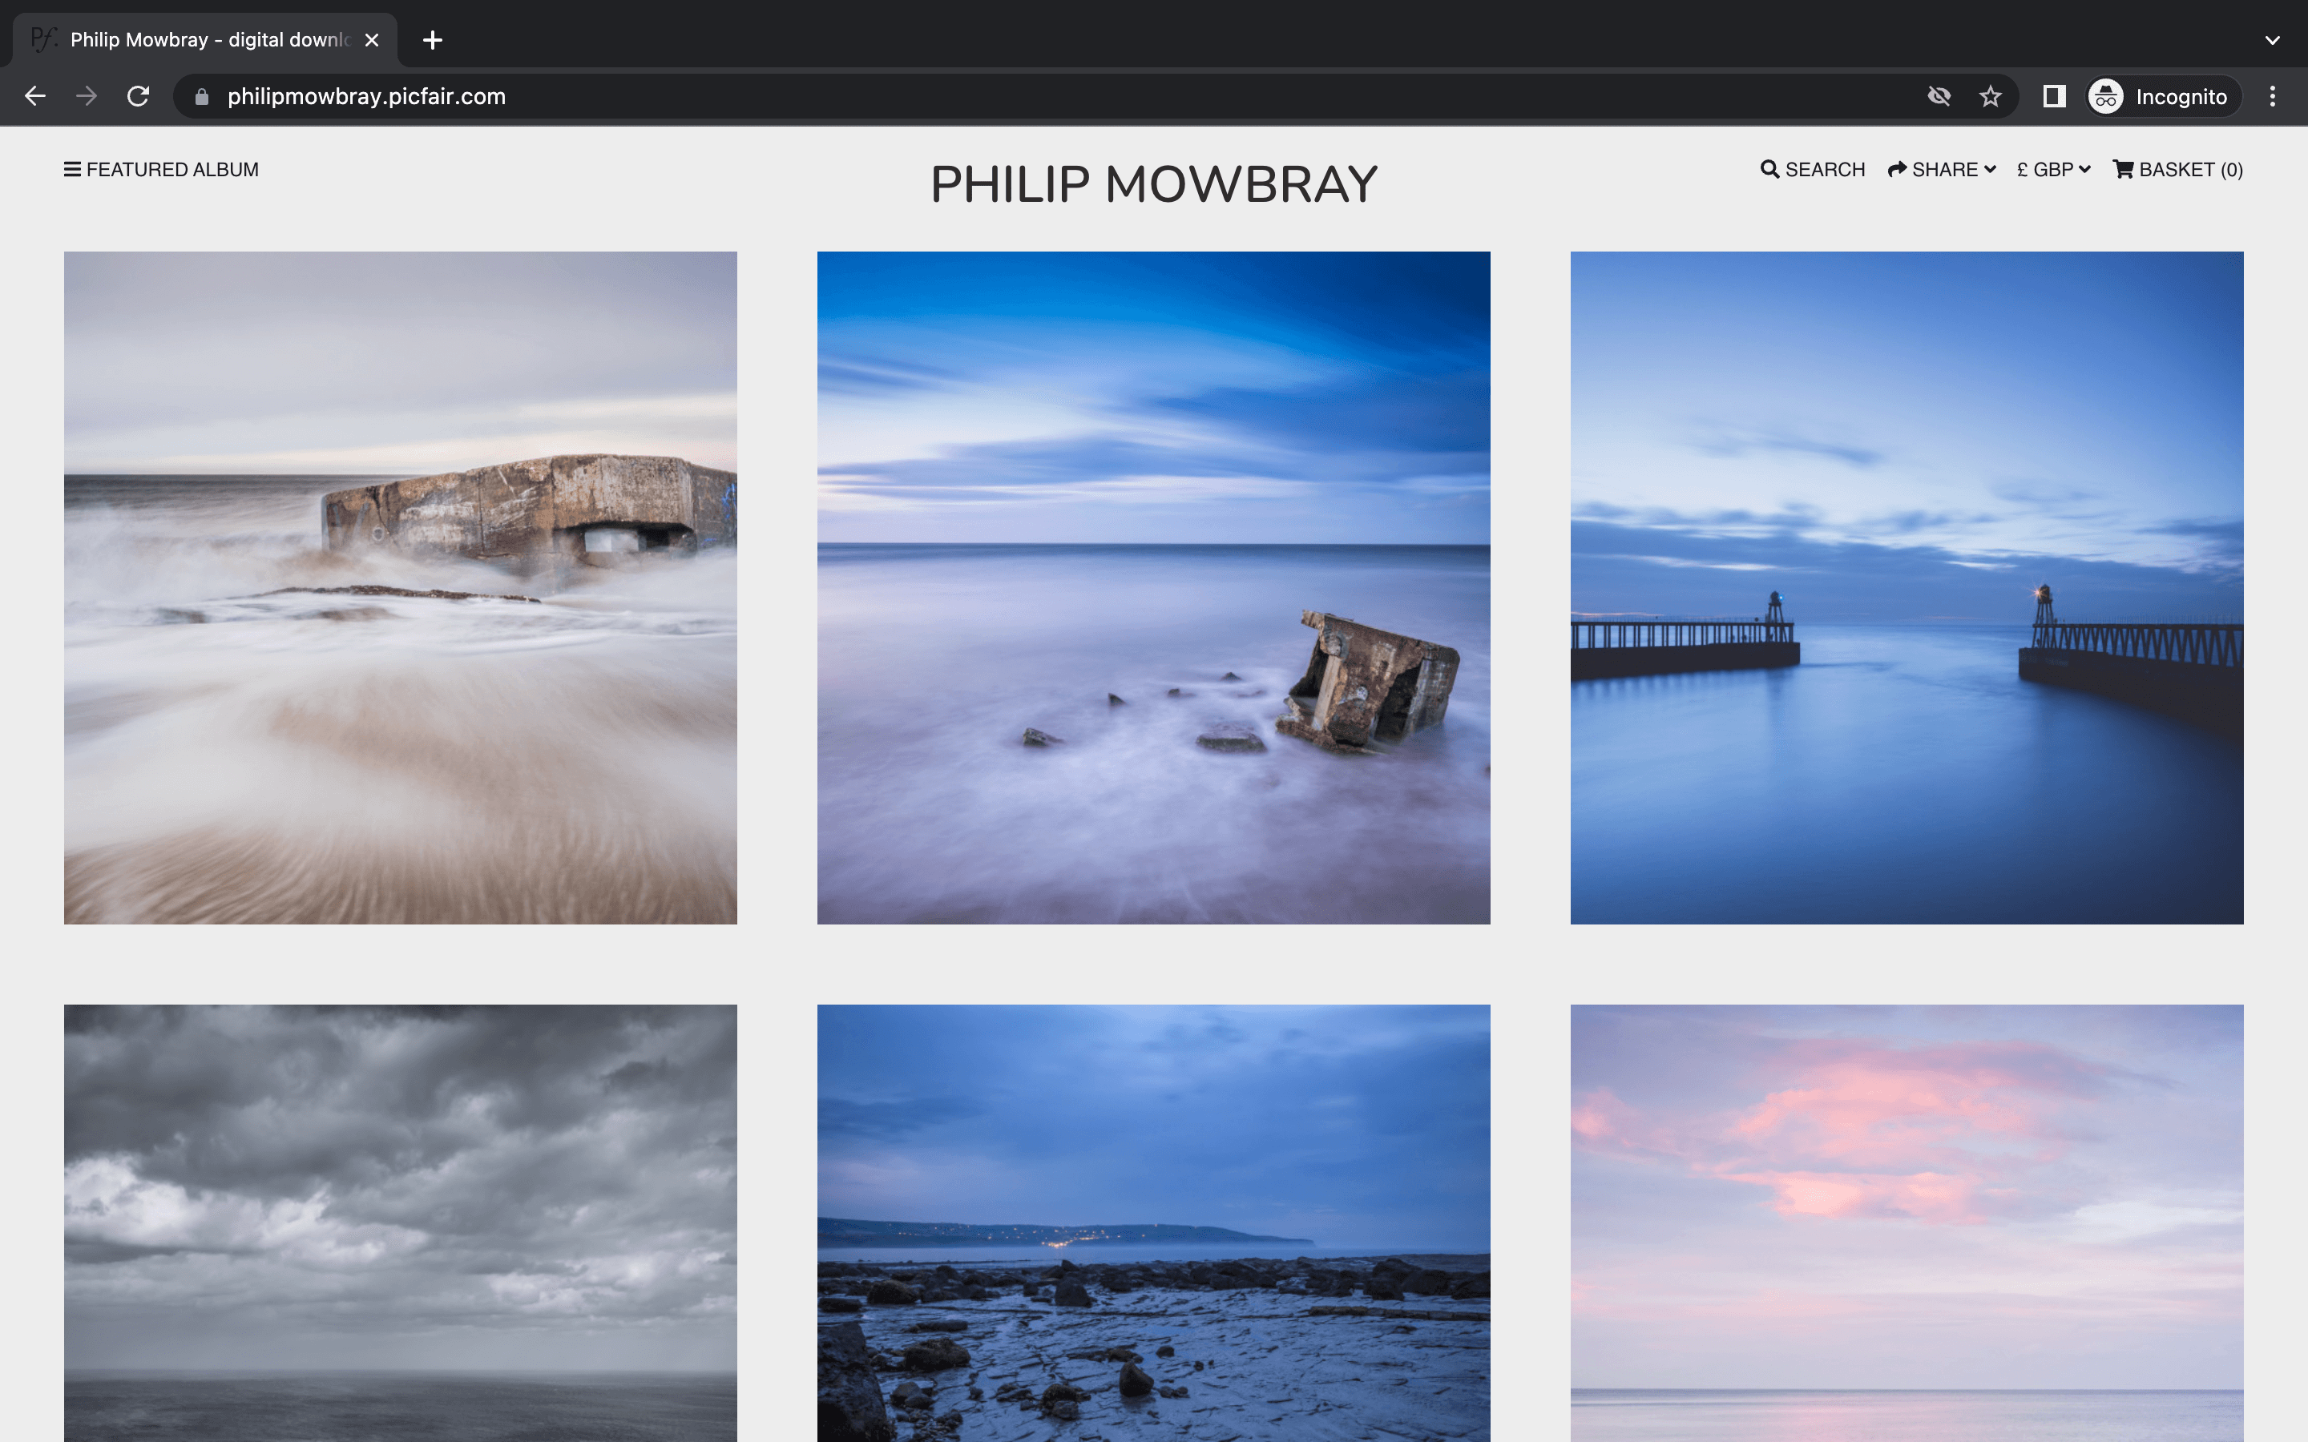Open the bunker in waves photo

401,587
